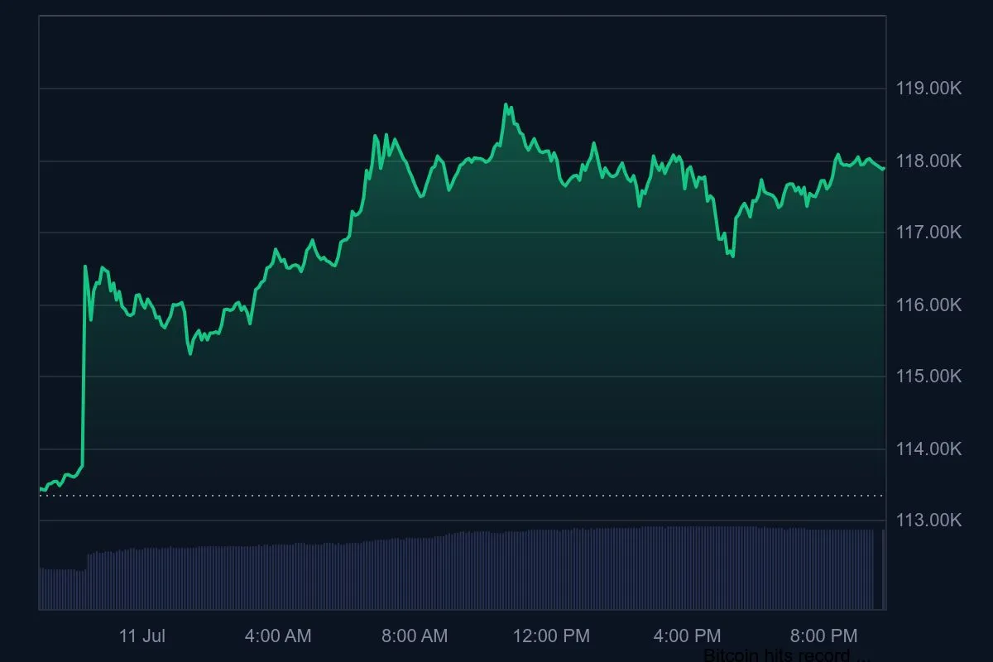Click the last volume bar at the chart's right edge
993x662 pixels.
click(x=884, y=569)
